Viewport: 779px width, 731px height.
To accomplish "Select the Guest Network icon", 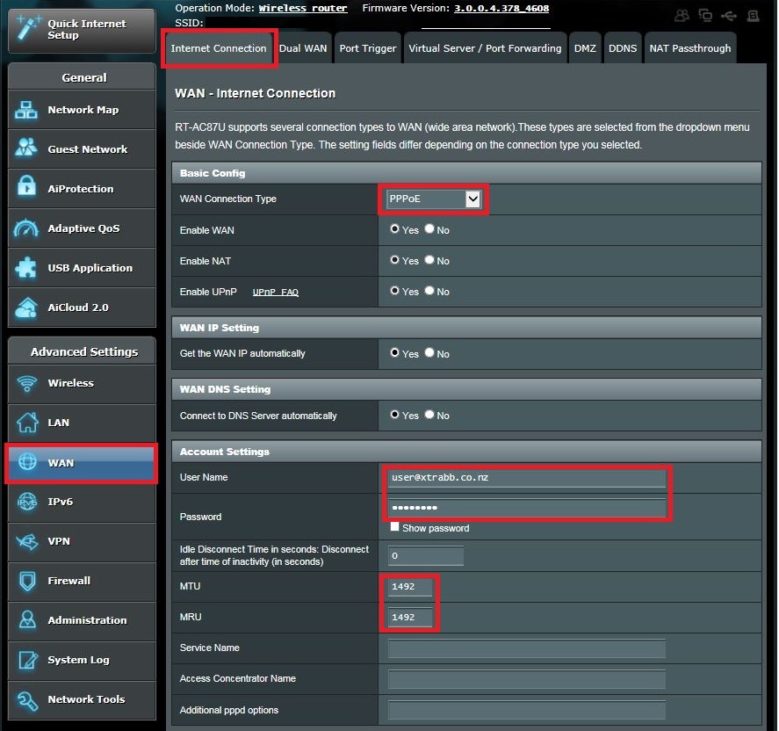I will (x=81, y=149).
